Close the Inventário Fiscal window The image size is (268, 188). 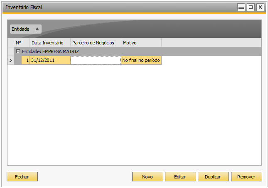[260, 7]
